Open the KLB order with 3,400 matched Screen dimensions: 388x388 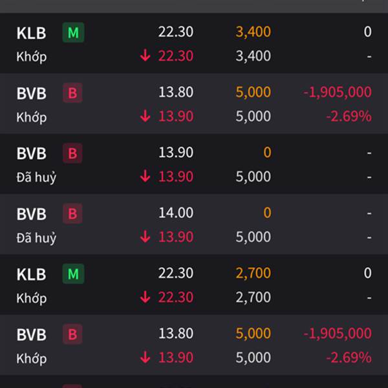tap(194, 43)
